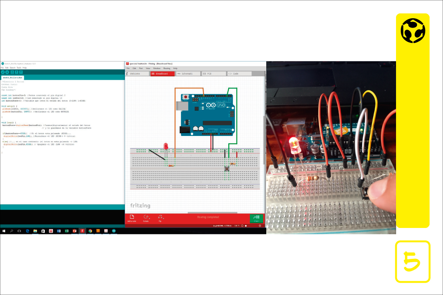Switch to the Fritzing Welcome tab
Image resolution: width=443 pixels, height=295 pixels.
point(137,74)
